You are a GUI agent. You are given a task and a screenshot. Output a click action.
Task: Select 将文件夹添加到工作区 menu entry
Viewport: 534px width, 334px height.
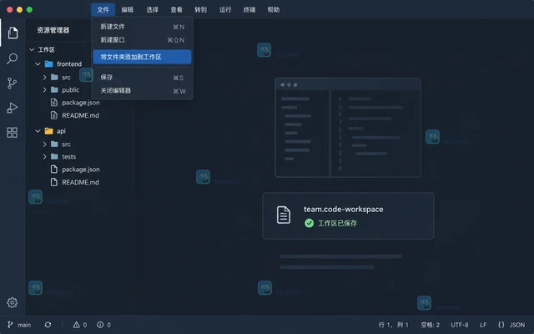pyautogui.click(x=142, y=57)
